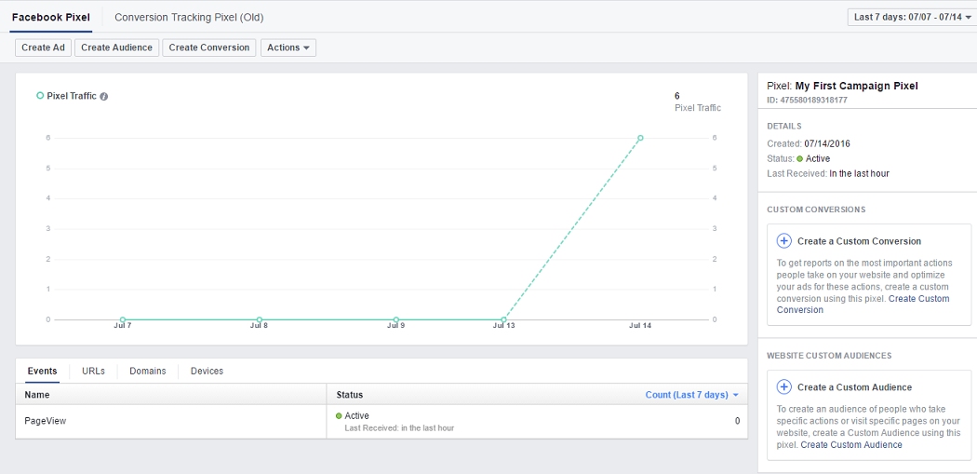Click the Last Received text under PageView status
The height and width of the screenshot is (474, 977).
pos(399,427)
